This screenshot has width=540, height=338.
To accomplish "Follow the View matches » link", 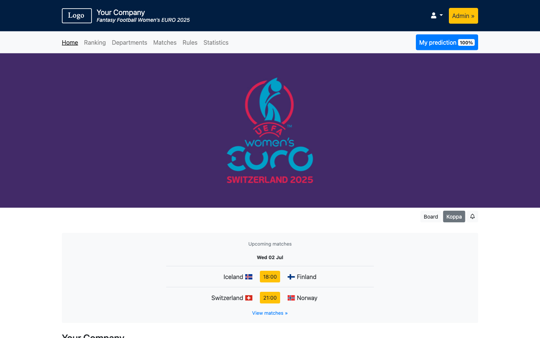I will coord(270,313).
